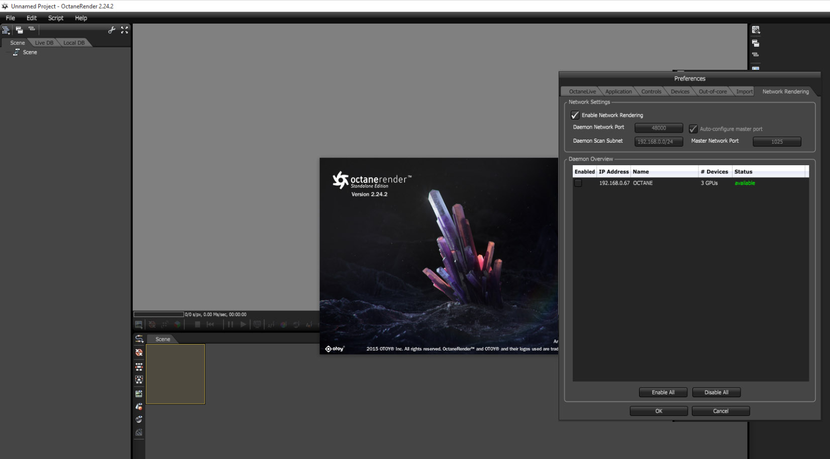Click collapse-all icon in node inspector sidebar
830x459 pixels.
click(x=756, y=55)
